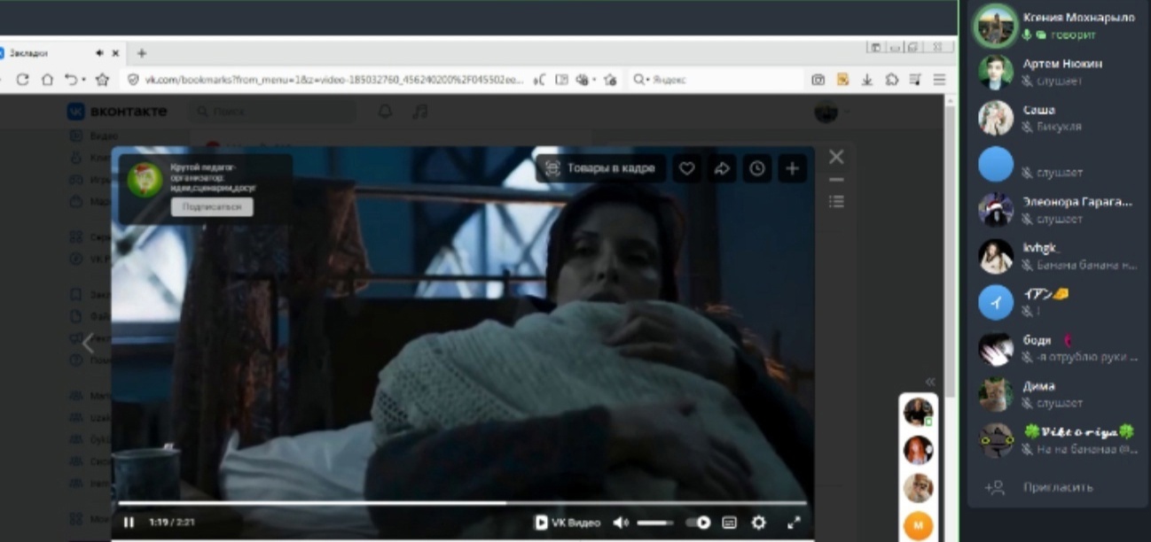Close the video player overlay
The width and height of the screenshot is (1151, 542).
pos(836,157)
